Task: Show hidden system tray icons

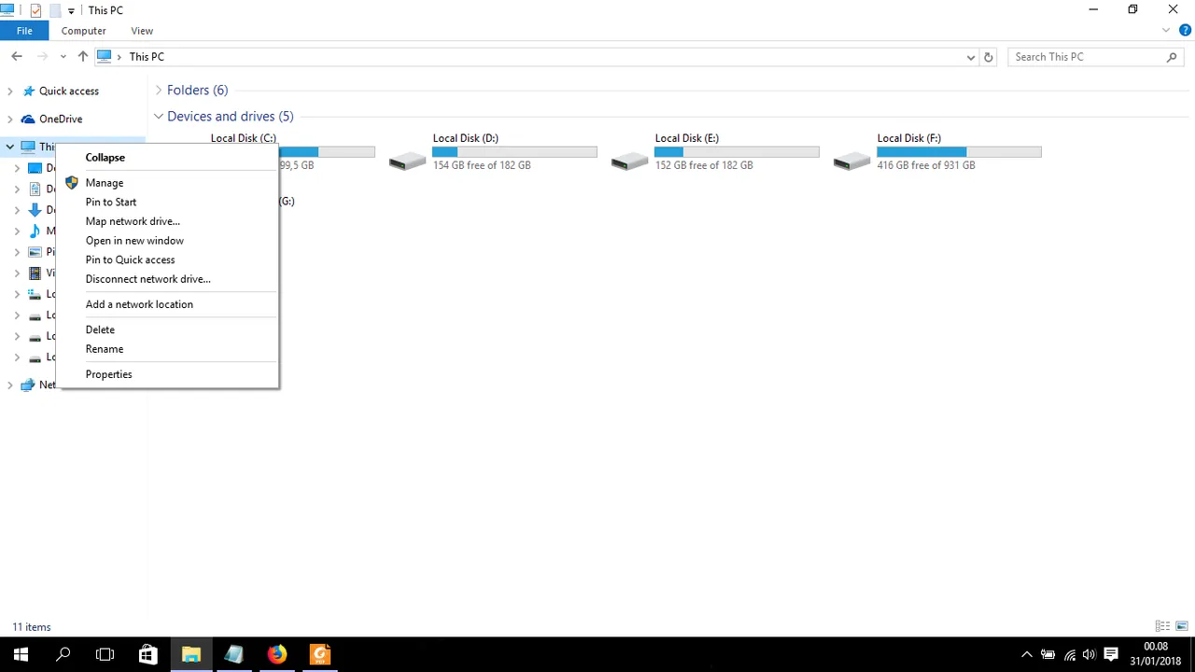Action: point(1027,655)
